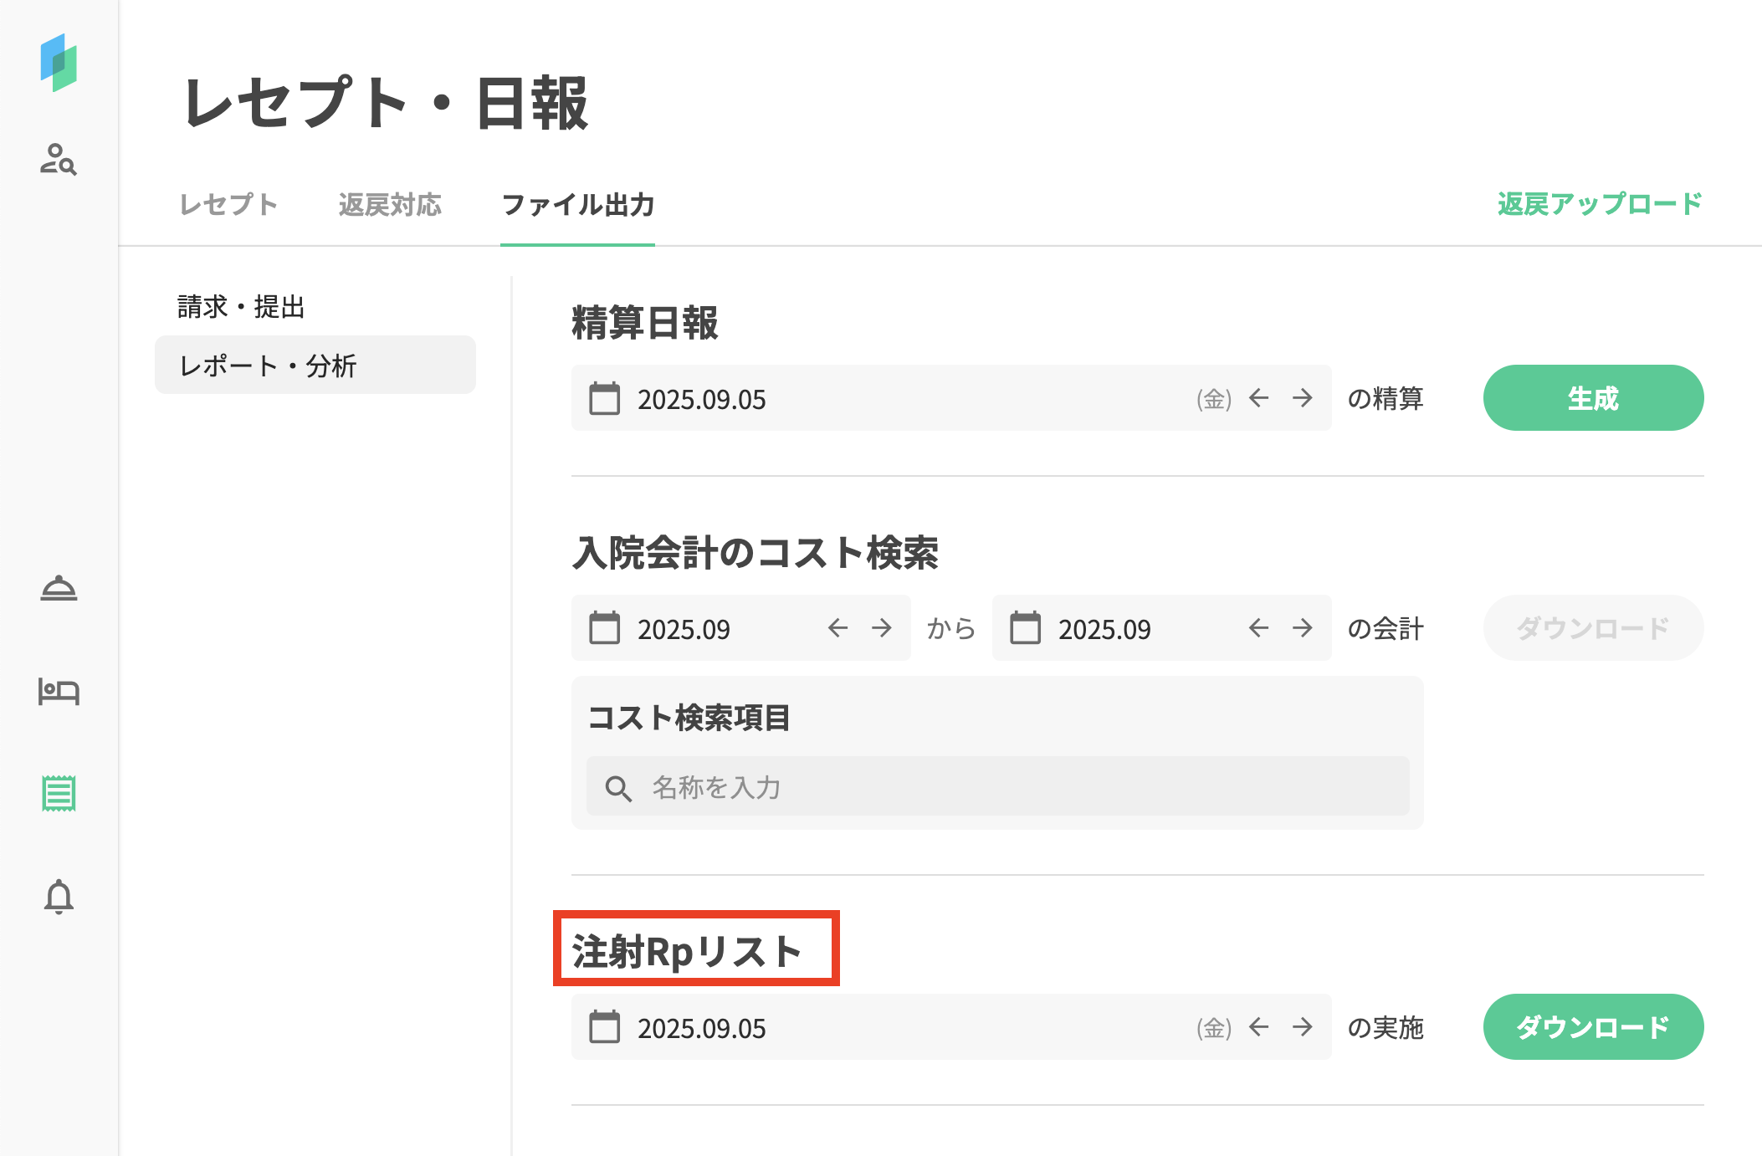
Task: Click the 生成 button
Action: (x=1593, y=398)
